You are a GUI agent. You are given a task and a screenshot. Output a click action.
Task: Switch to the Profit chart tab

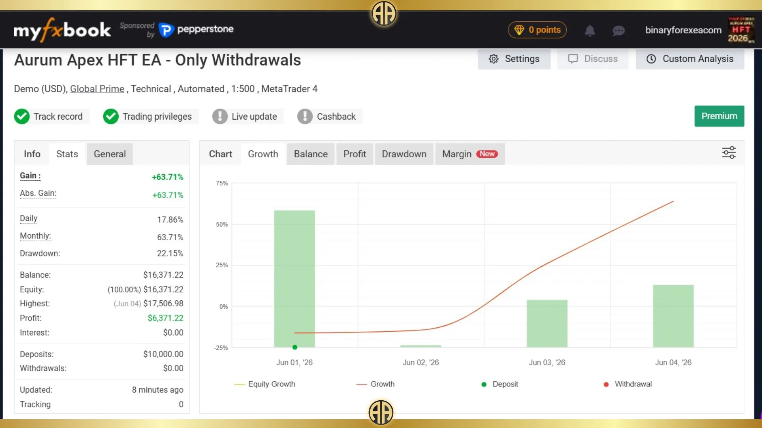click(354, 154)
